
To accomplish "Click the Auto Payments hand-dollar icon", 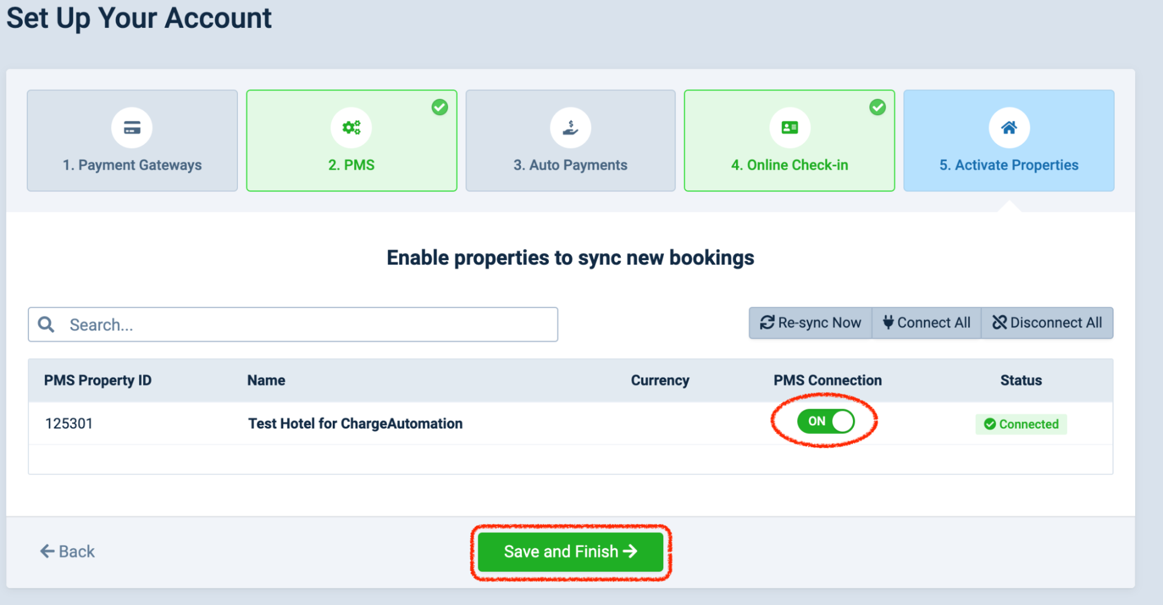I will tap(571, 128).
